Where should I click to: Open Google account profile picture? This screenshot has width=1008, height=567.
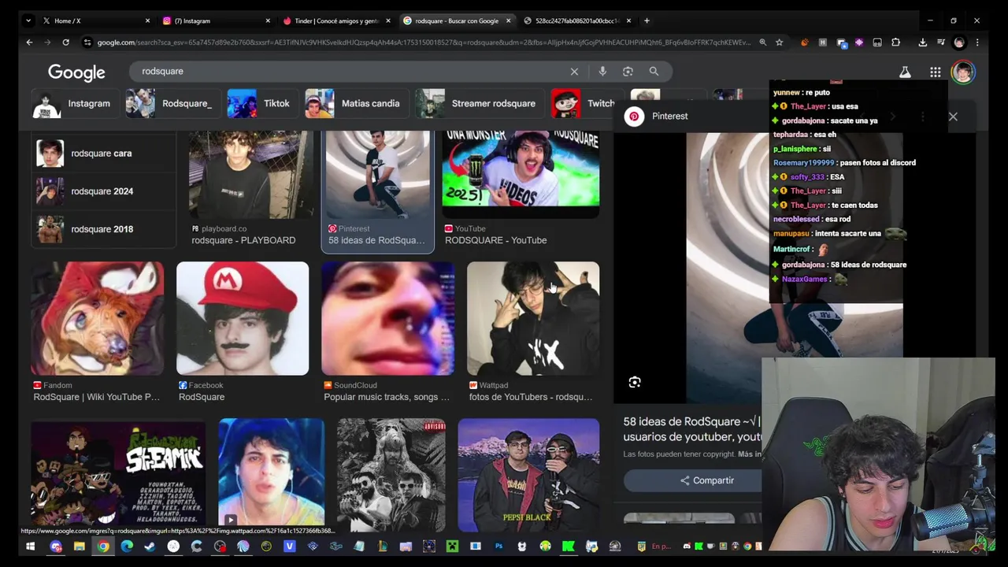[x=963, y=72]
